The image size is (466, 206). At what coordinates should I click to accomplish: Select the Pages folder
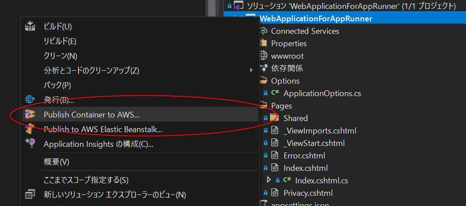point(281,106)
